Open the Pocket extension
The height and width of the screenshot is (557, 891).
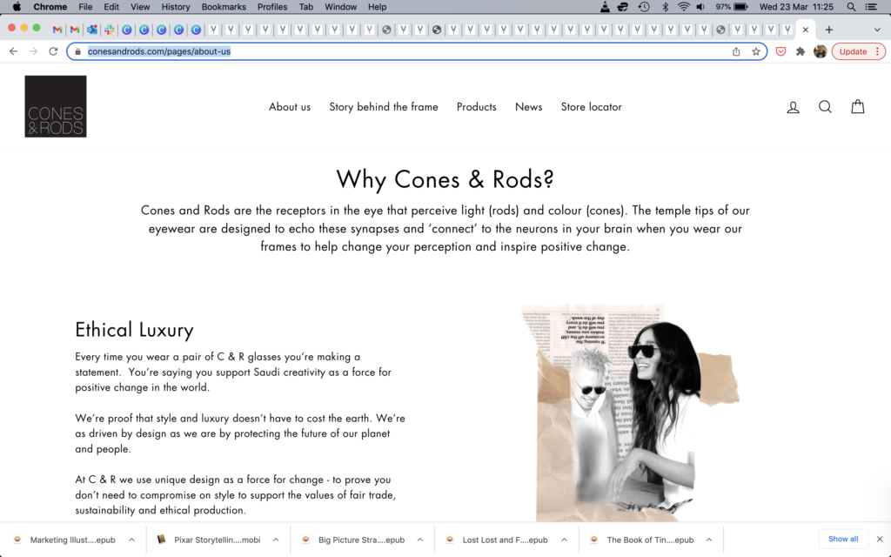point(780,51)
